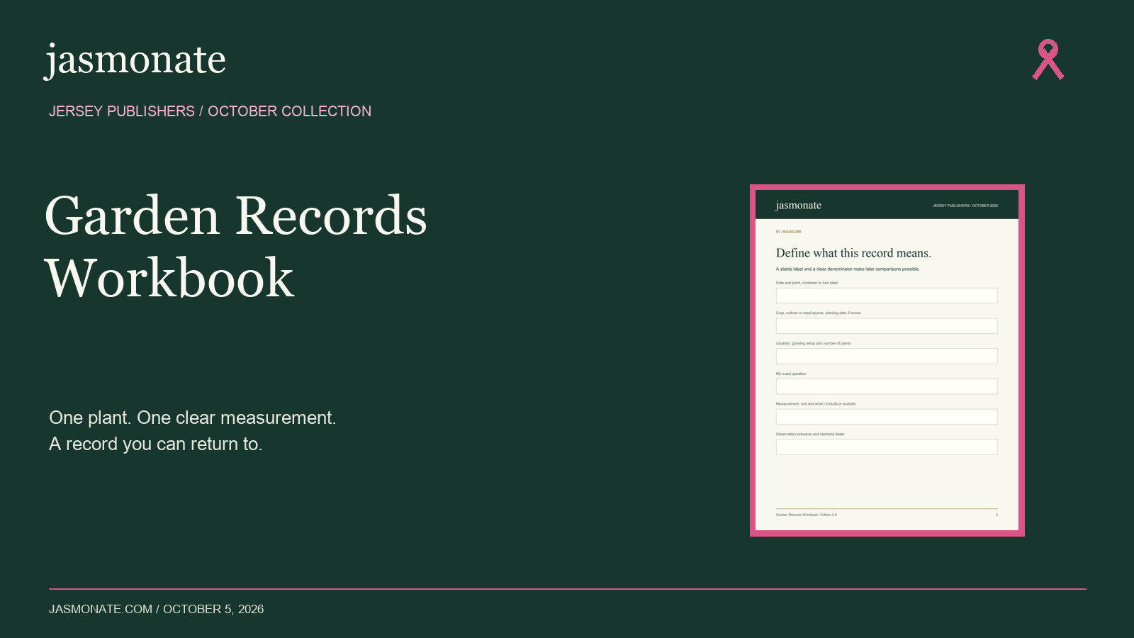Click the 'Observation schedule' input field
The width and height of the screenshot is (1134, 638).
[887, 447]
